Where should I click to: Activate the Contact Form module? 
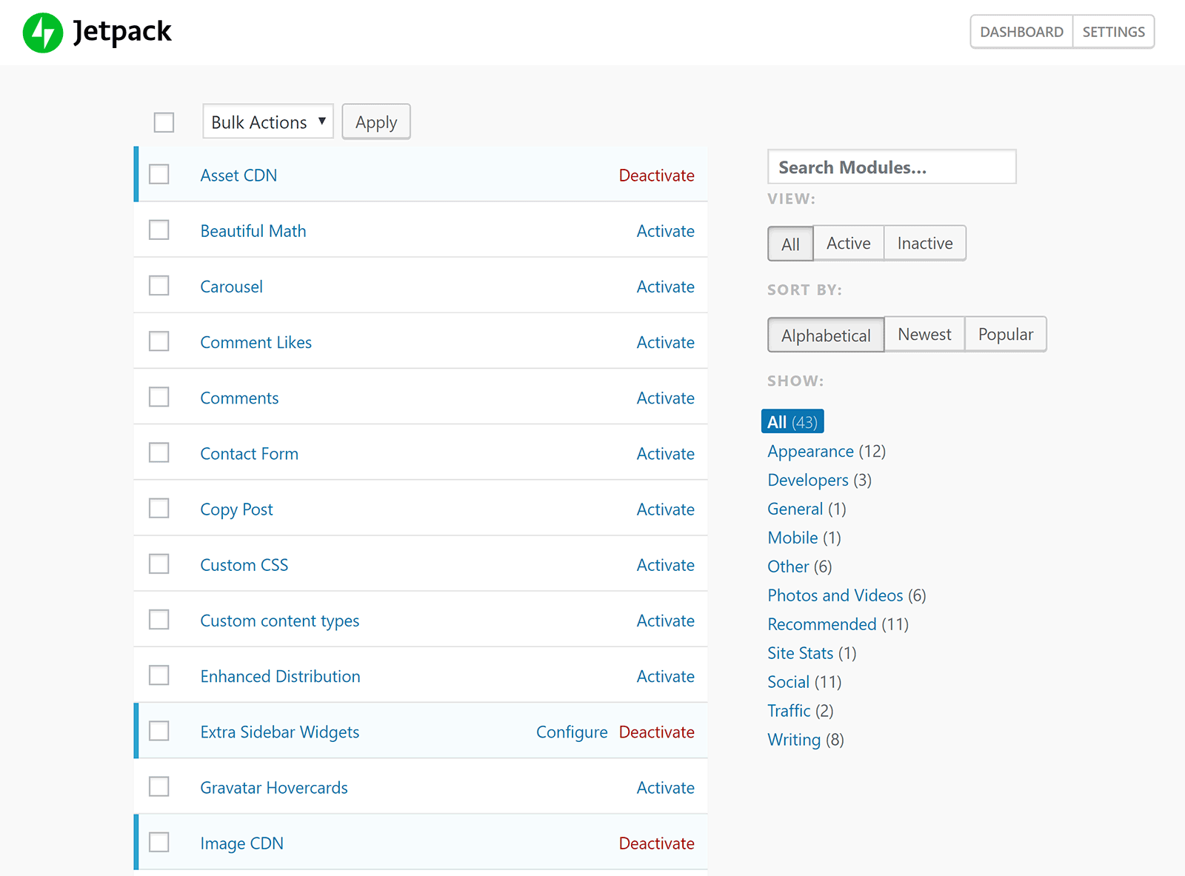(x=665, y=454)
